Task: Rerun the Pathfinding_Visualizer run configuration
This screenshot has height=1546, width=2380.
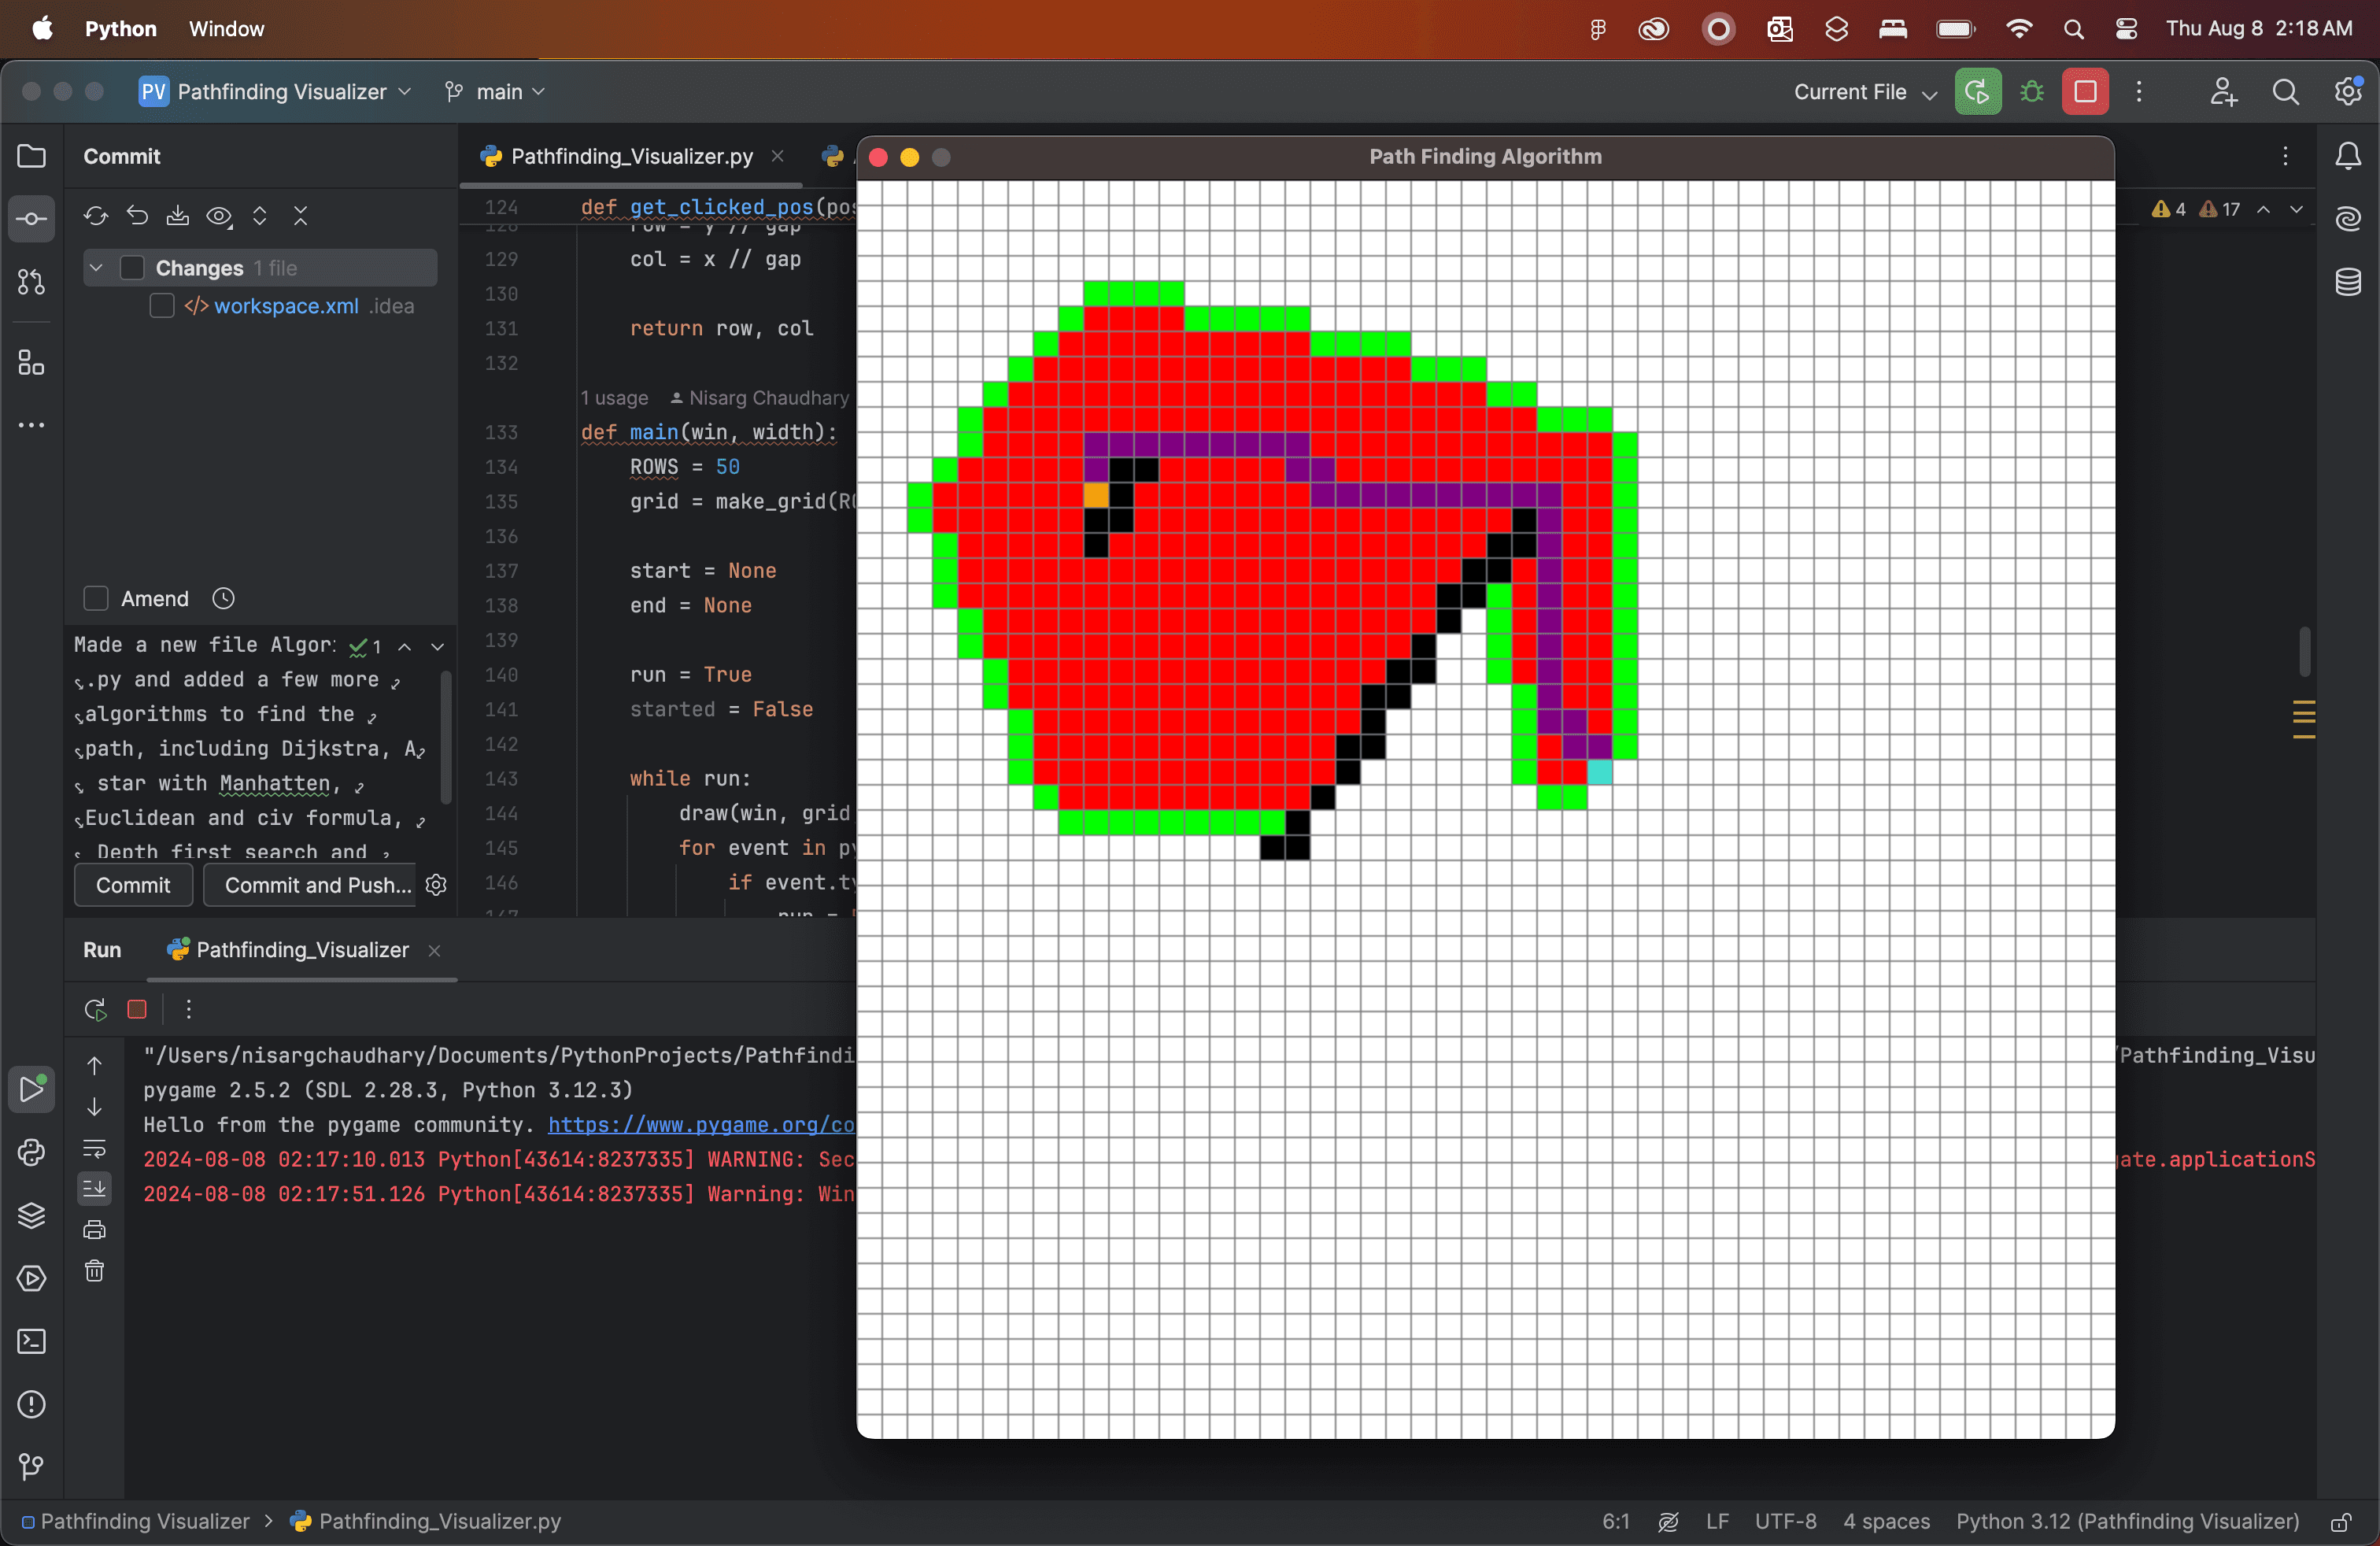Action: (95, 1010)
